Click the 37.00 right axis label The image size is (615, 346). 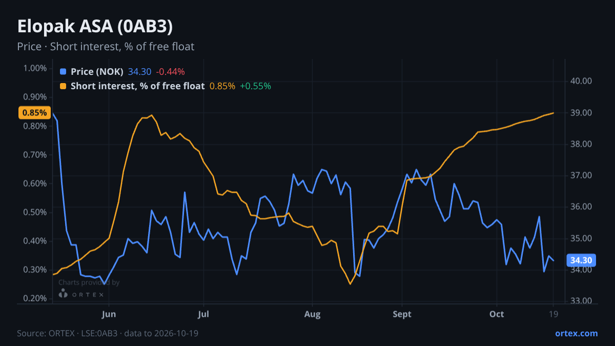click(x=581, y=175)
